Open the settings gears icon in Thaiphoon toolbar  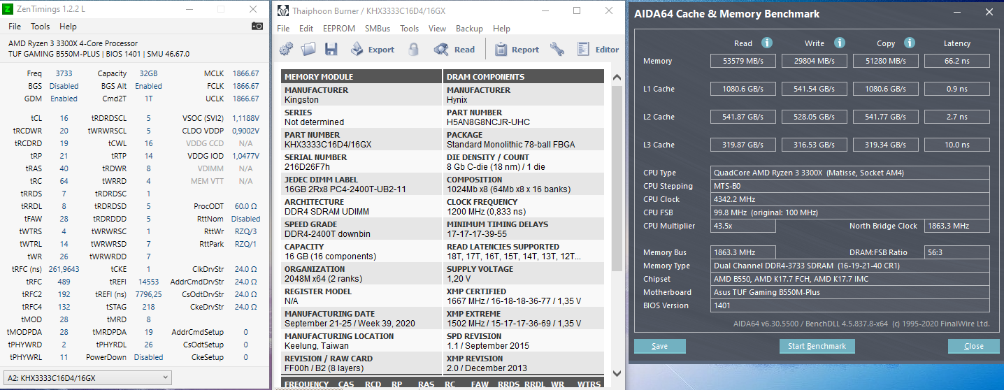(286, 49)
